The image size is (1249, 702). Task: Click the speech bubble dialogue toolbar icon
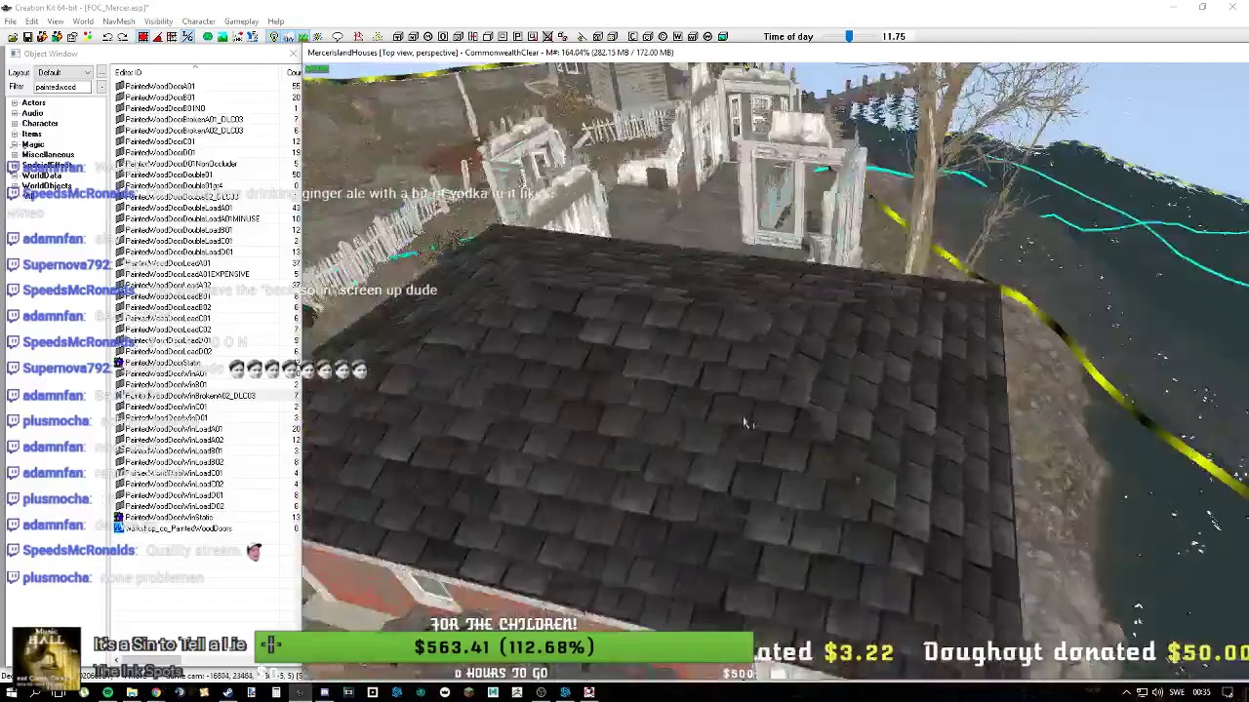click(x=338, y=36)
